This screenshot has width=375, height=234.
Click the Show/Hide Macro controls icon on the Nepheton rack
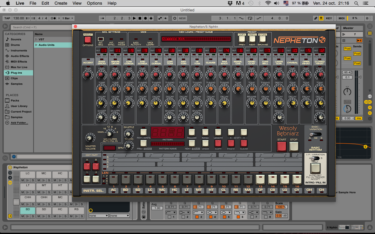pyautogui.click(x=10, y=173)
